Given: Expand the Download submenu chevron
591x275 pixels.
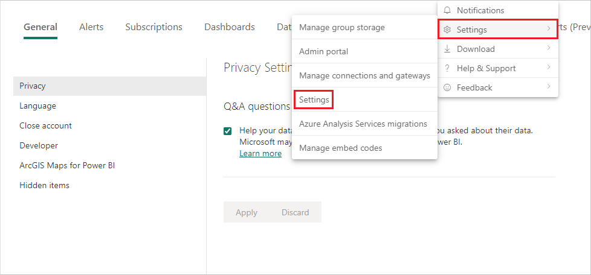Looking at the screenshot, I should tap(549, 48).
